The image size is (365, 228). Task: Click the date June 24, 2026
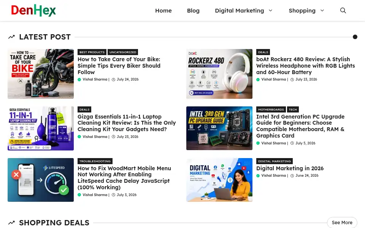pos(307,176)
